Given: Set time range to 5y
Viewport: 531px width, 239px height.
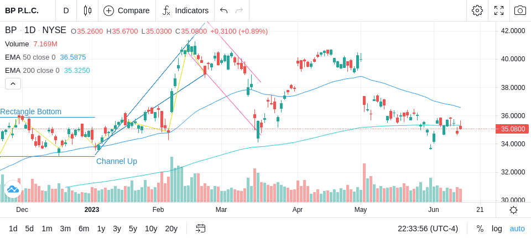Looking at the screenshot, I should pos(133,229).
